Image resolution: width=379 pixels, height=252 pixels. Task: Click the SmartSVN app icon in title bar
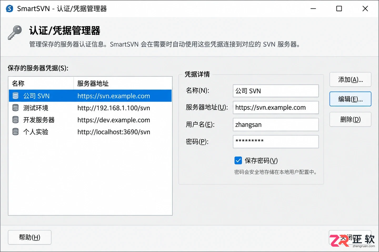pos(9,9)
